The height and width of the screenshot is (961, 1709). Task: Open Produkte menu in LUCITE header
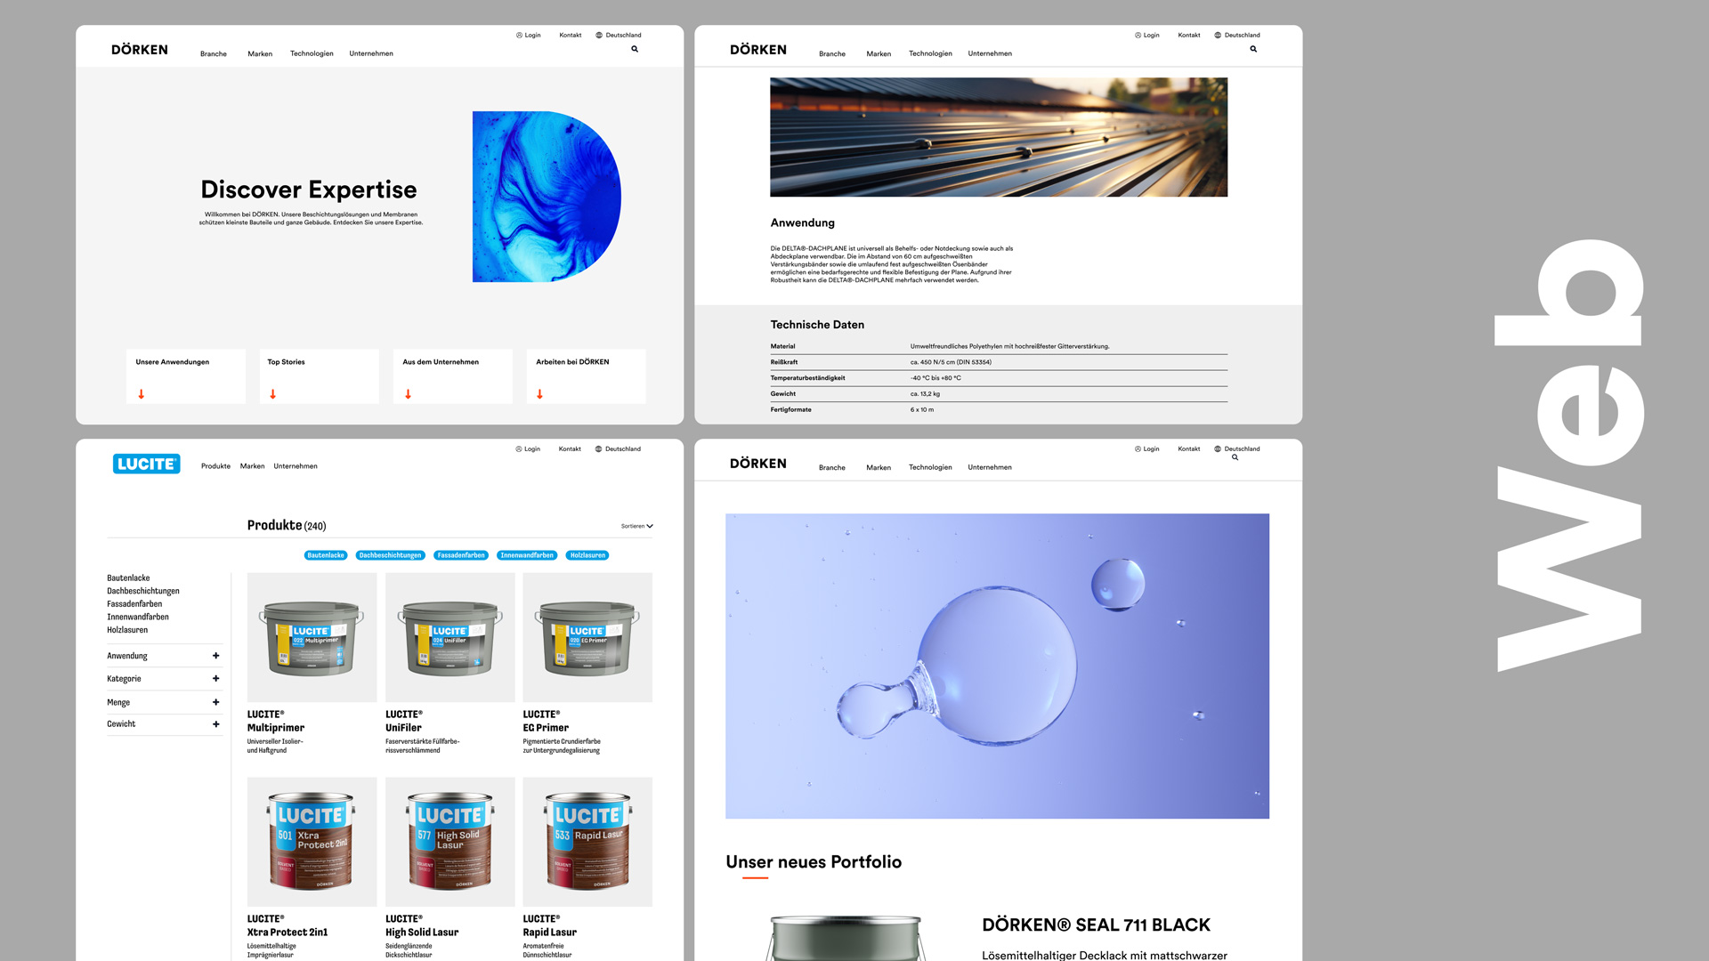click(215, 466)
